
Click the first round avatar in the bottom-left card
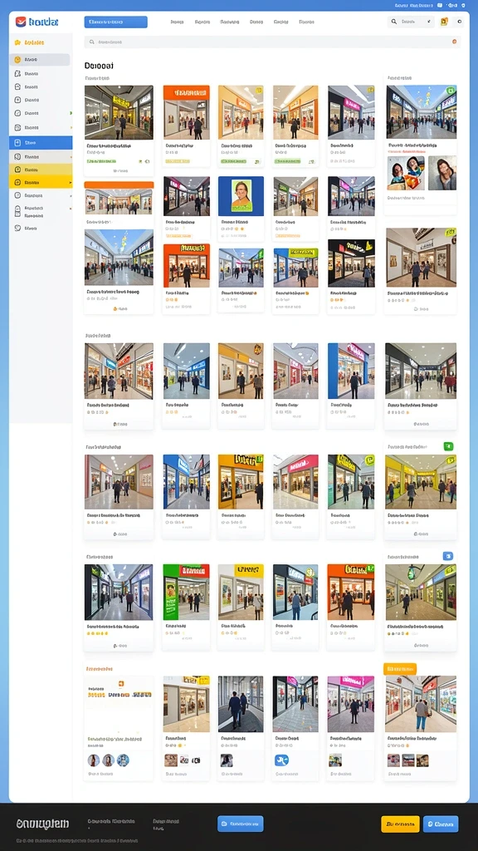[94, 760]
